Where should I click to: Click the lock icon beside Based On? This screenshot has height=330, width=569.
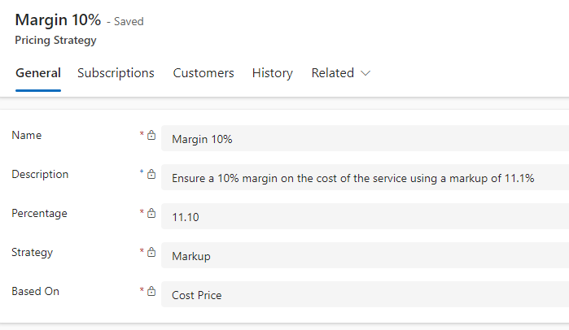(x=151, y=291)
